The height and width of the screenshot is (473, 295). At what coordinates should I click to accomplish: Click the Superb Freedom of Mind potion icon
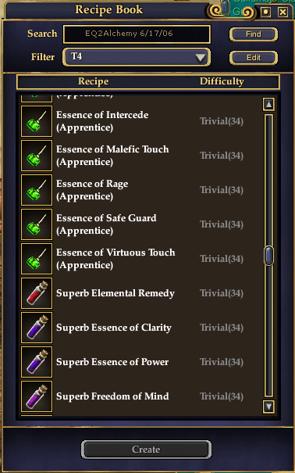tap(37, 396)
